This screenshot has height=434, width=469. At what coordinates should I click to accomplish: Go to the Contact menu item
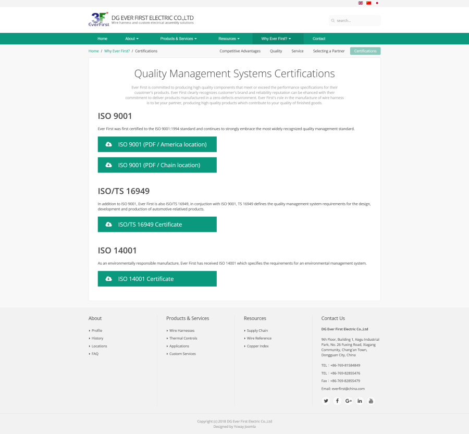pos(319,39)
